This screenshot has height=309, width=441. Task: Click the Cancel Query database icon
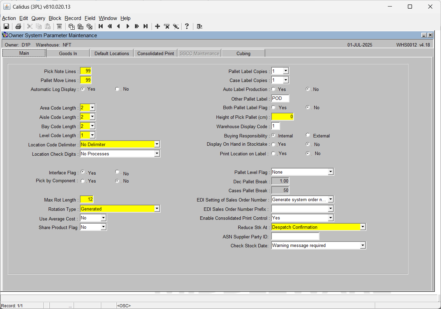pyautogui.click(x=89, y=26)
